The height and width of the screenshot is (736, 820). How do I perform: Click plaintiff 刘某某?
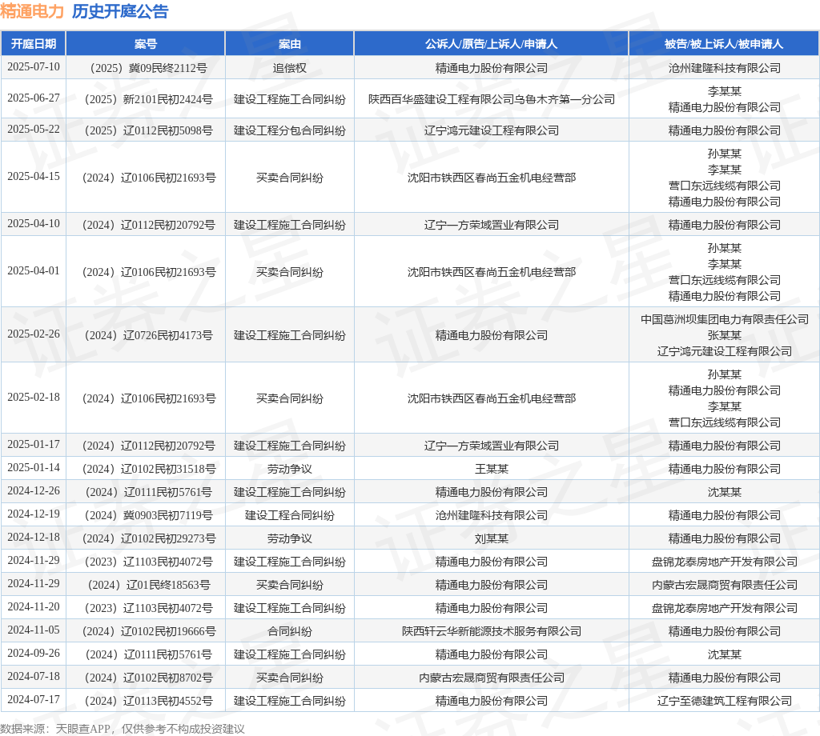(x=492, y=538)
